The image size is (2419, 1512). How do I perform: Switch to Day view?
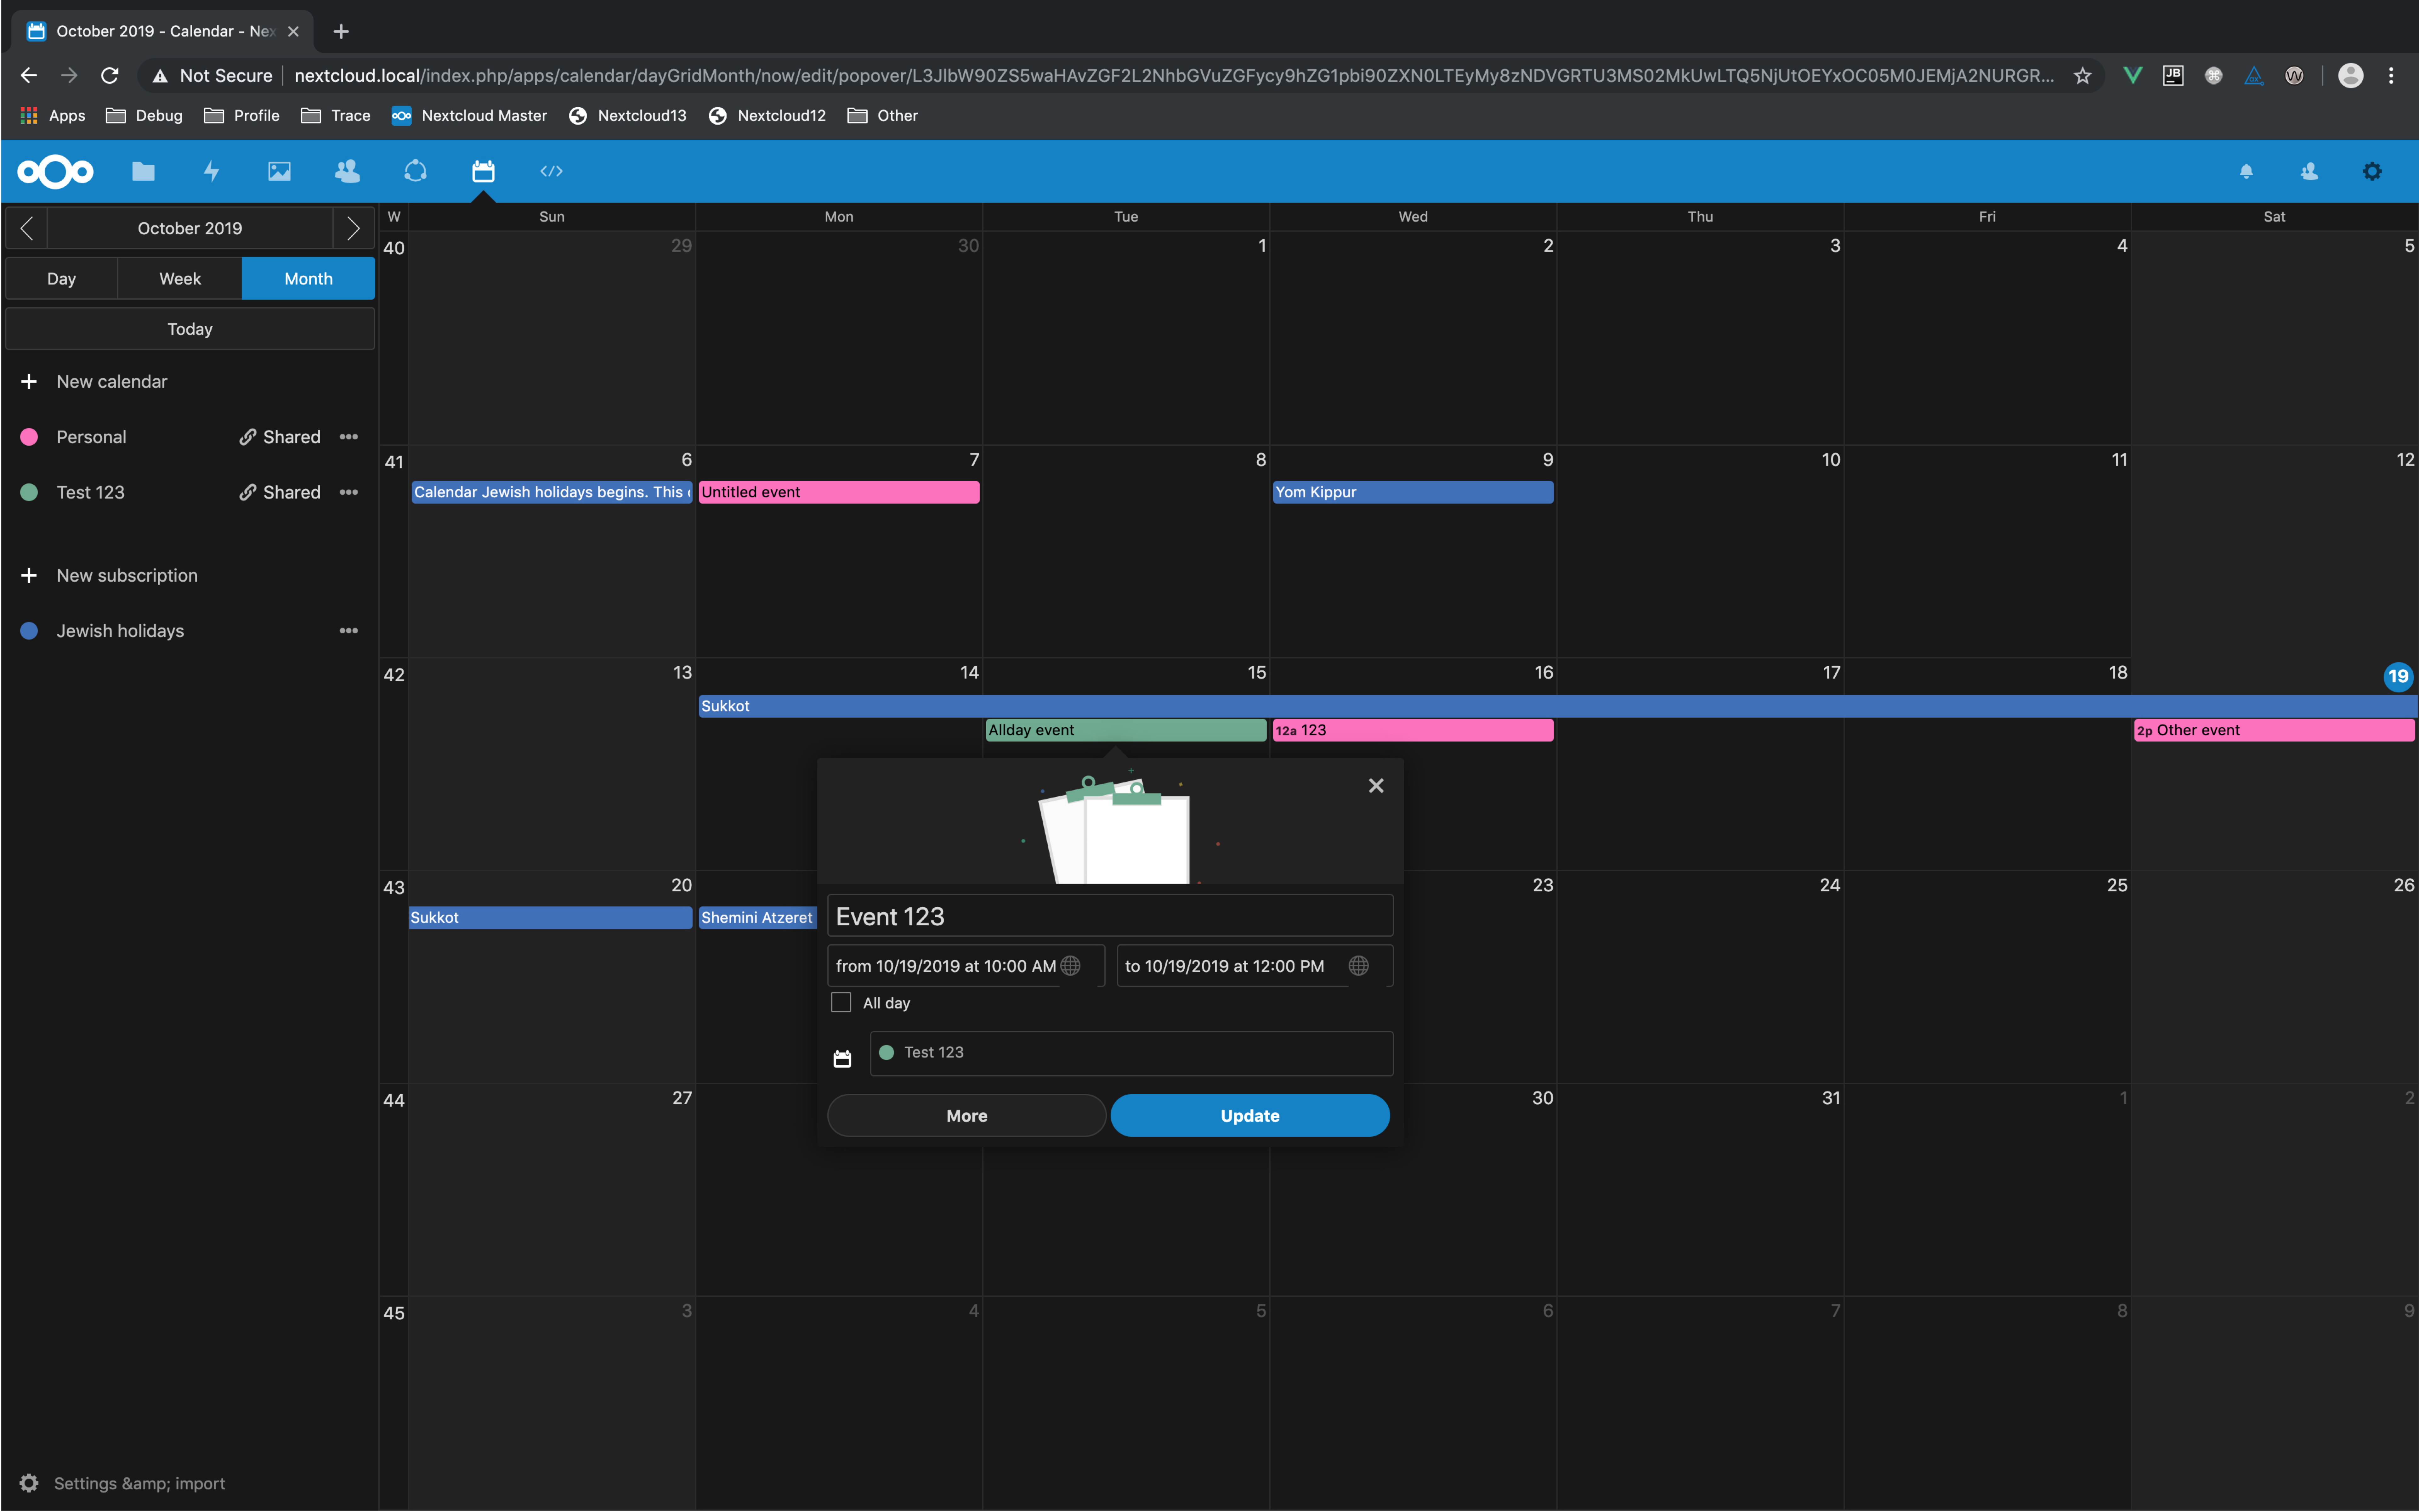point(62,279)
